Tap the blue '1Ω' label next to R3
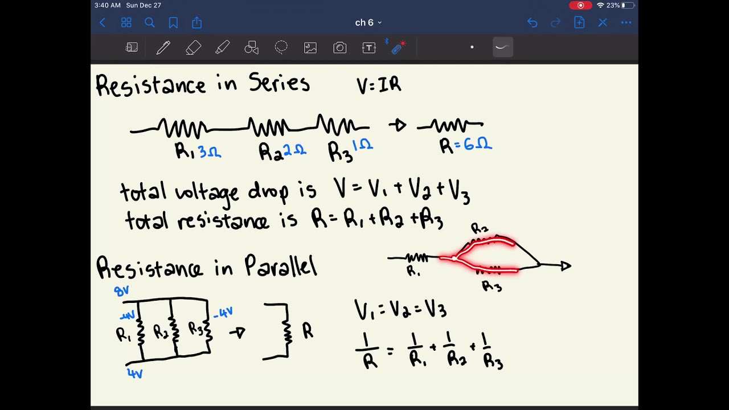 coord(362,145)
